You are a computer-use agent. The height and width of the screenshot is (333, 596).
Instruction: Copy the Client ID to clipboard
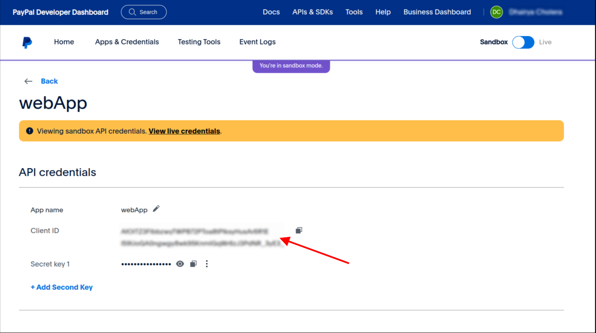point(299,230)
